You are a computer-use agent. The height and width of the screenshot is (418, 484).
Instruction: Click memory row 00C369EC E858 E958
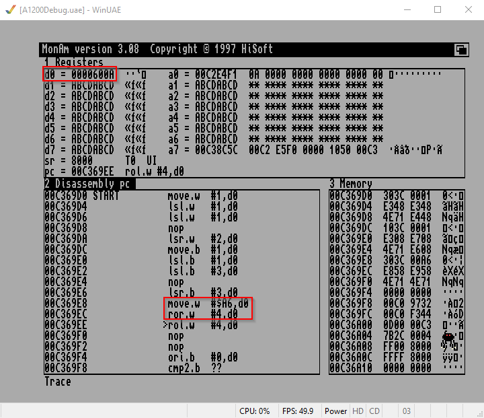[397, 271]
